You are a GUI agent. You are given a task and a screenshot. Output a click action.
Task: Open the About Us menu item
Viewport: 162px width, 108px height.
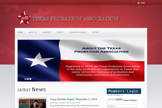tap(33, 32)
